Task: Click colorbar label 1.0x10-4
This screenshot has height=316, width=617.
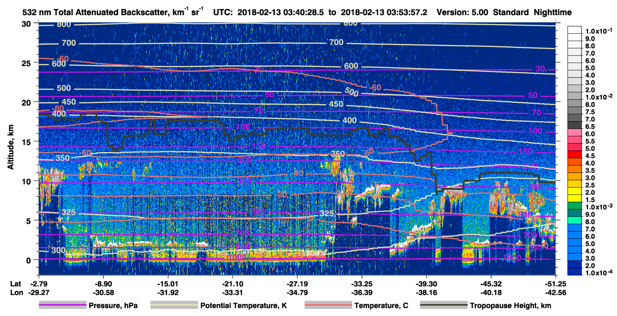Action: 598,272
